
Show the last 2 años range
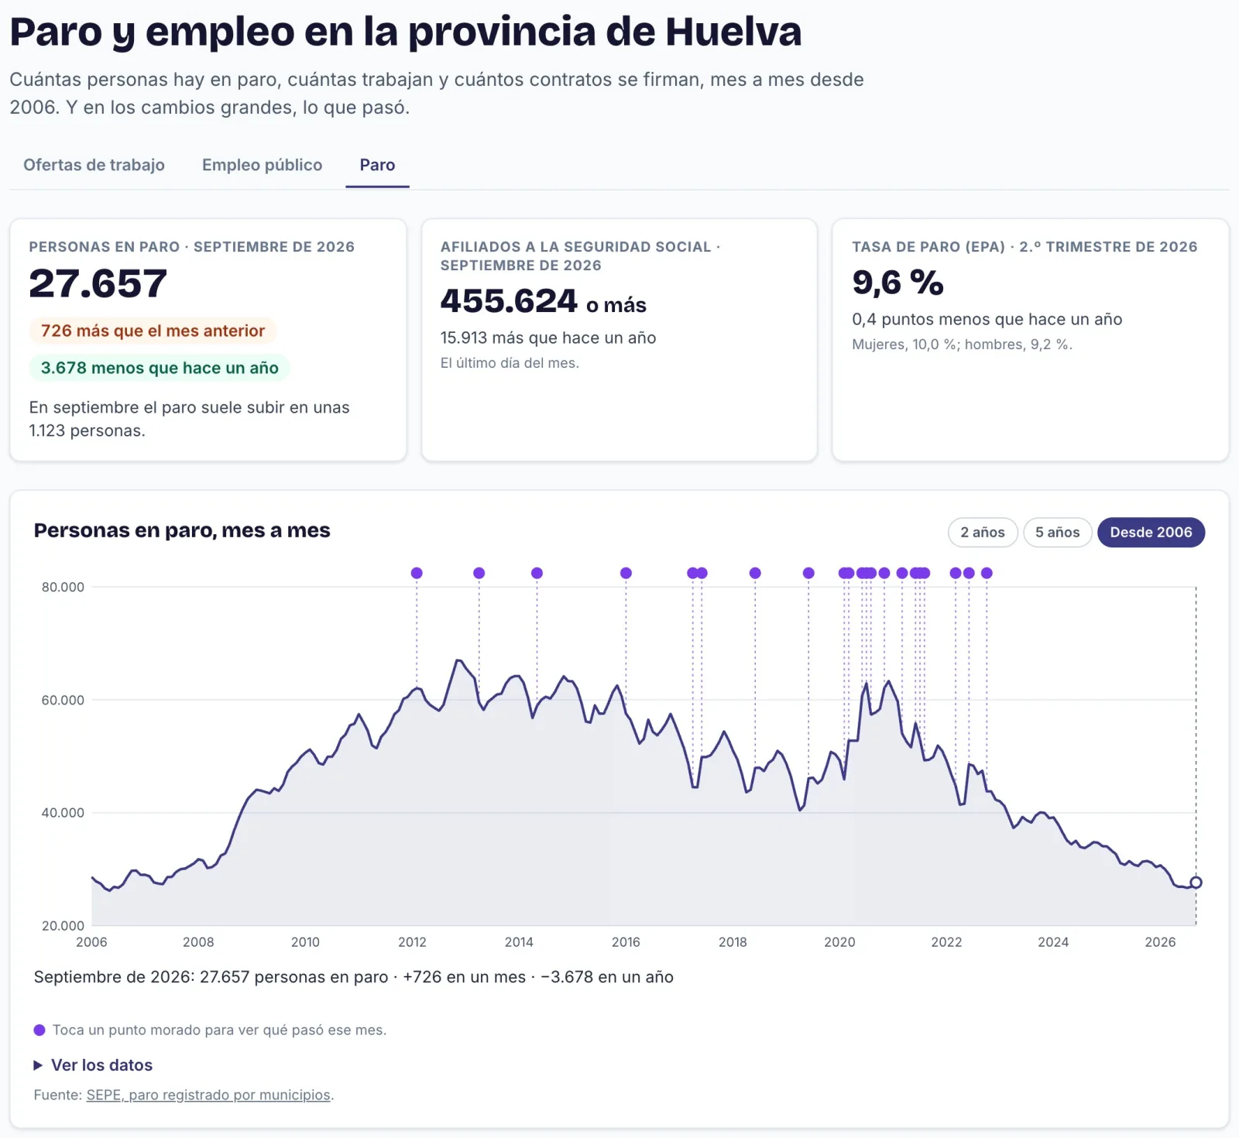tap(983, 533)
